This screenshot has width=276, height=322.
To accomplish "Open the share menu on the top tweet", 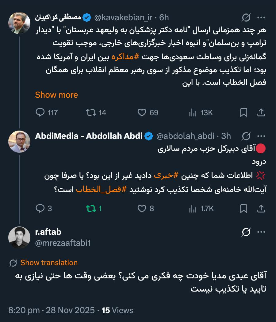I will pos(262,113).
